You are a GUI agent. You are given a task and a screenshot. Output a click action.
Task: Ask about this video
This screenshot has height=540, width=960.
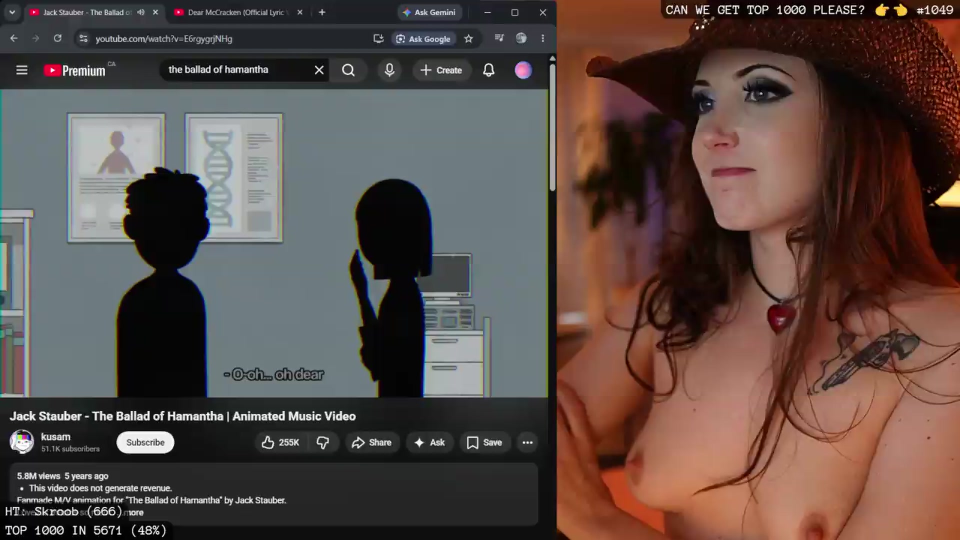tap(429, 442)
